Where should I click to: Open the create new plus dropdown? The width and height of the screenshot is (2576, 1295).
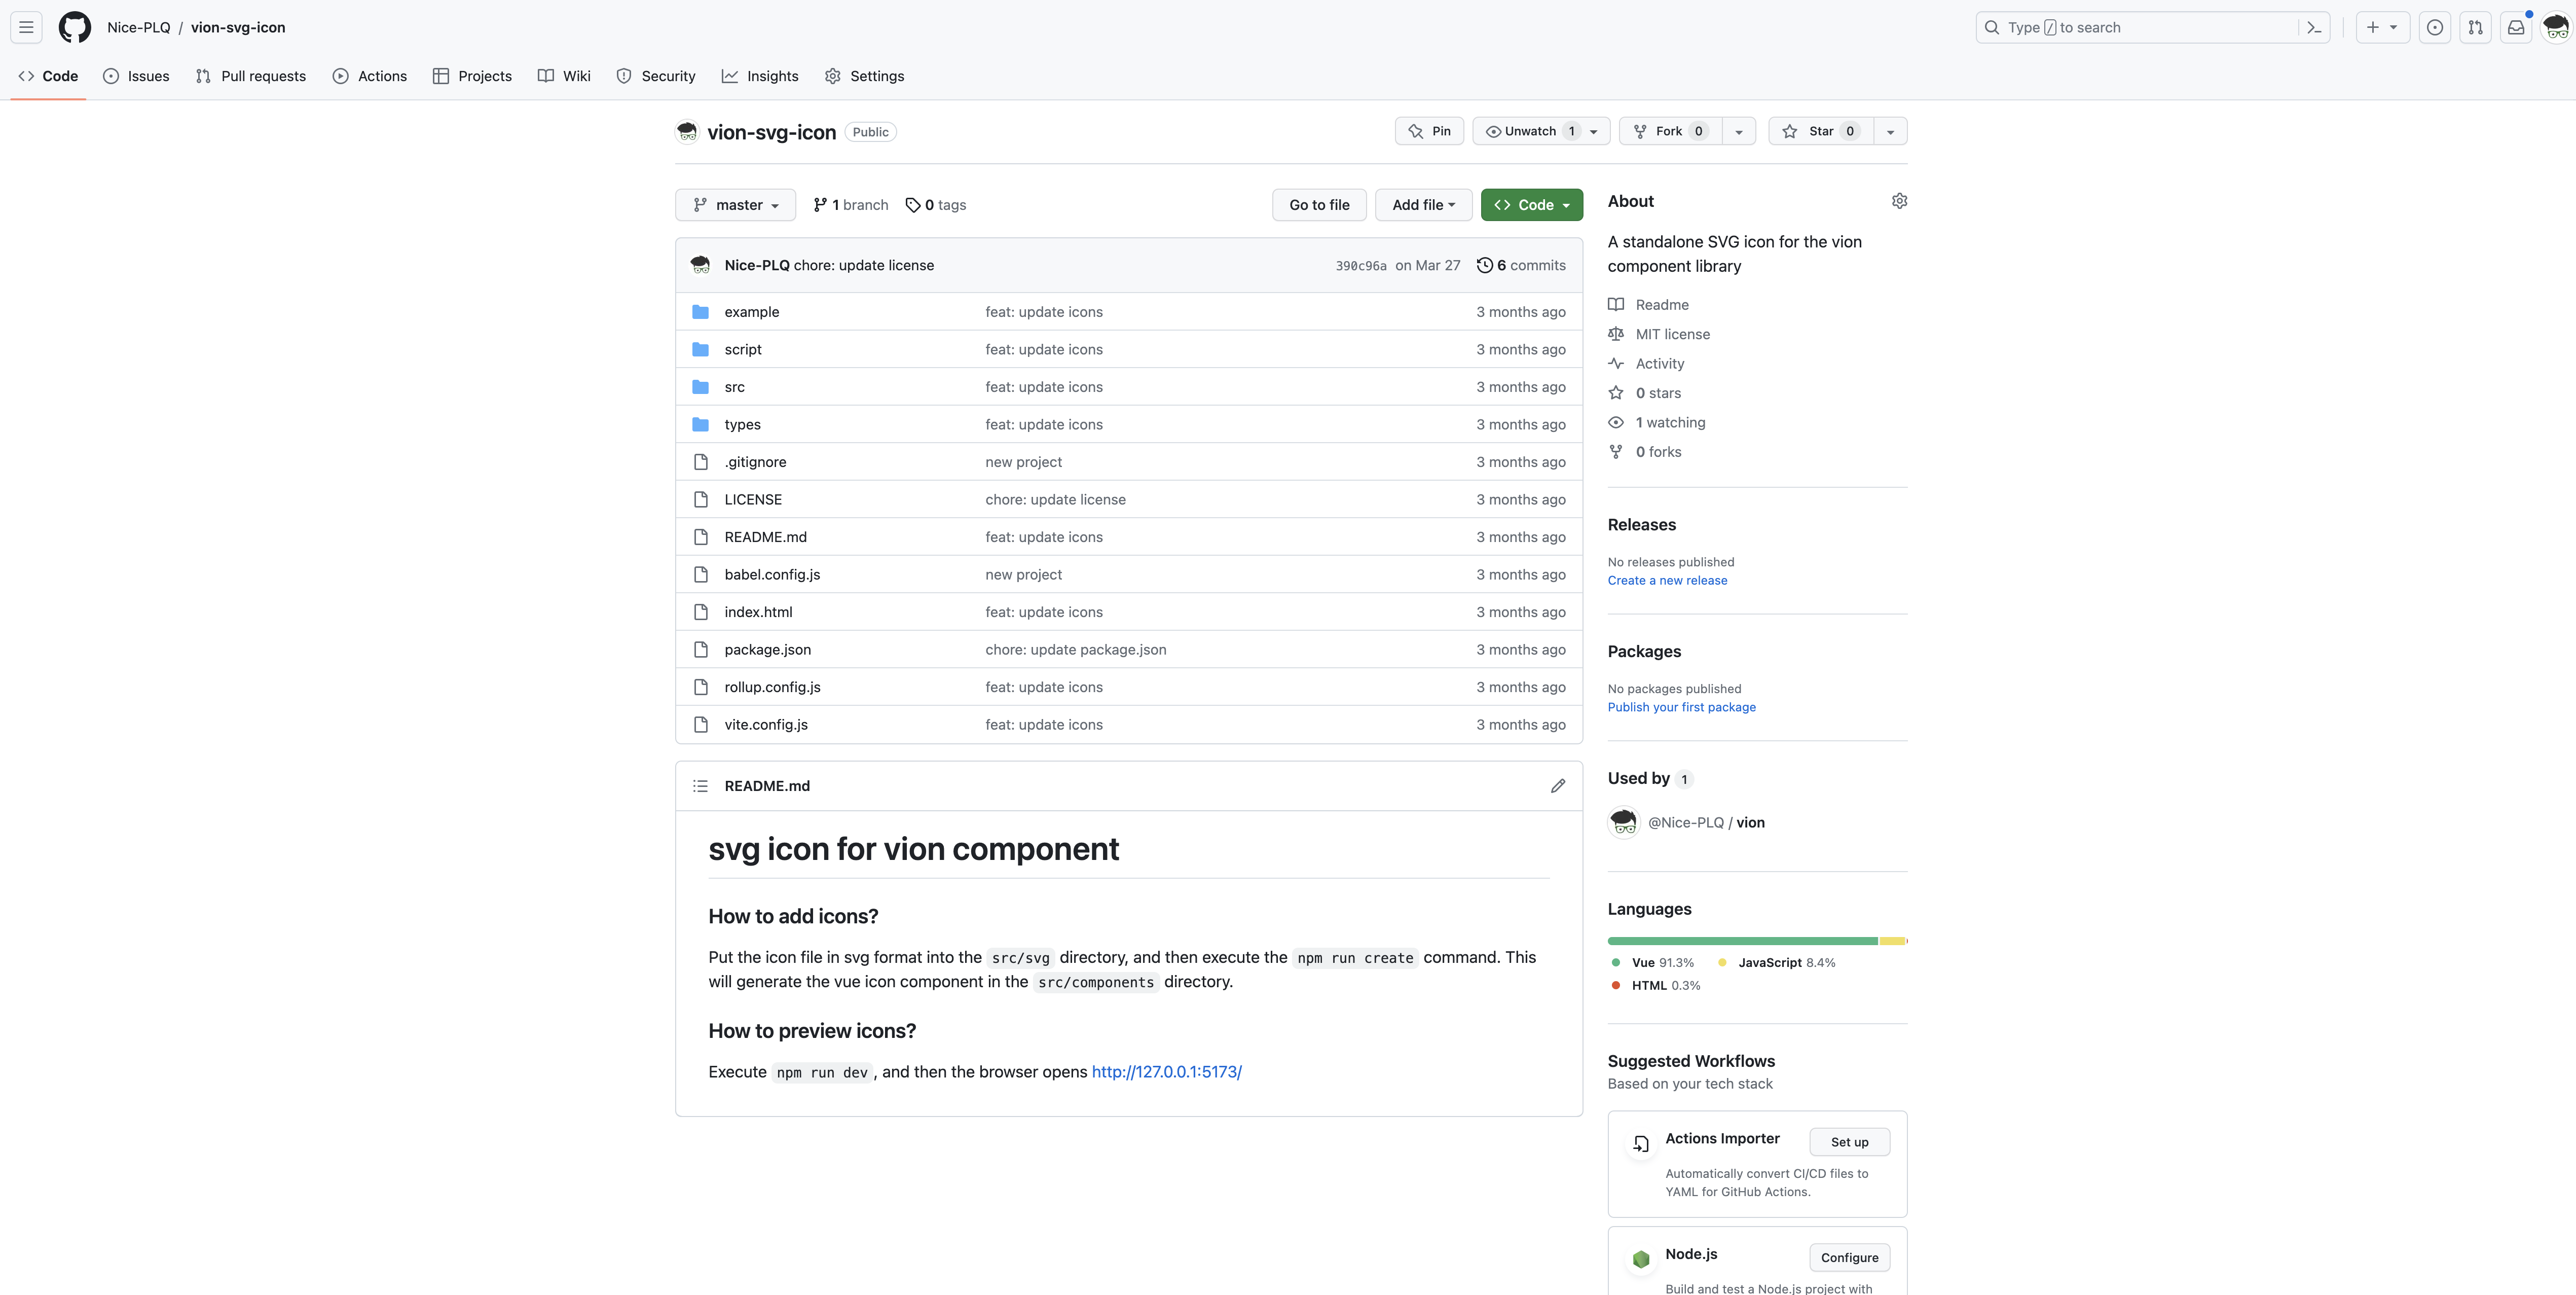point(2383,27)
